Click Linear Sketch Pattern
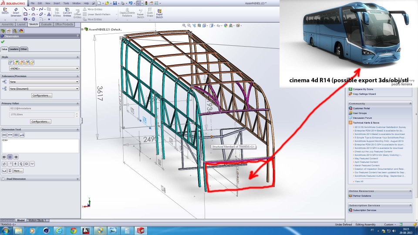Image resolution: width=418 pixels, height=235 pixels. click(x=97, y=14)
